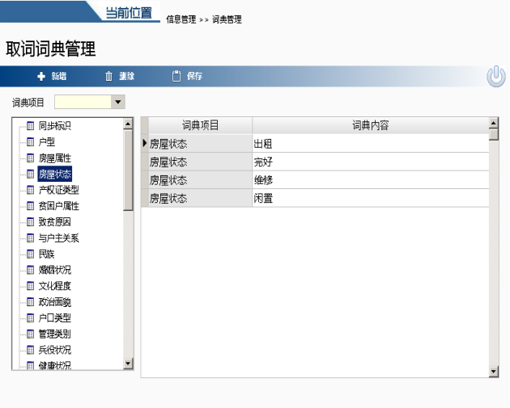Click the icon beside 兵役状况
Viewport: 510px width, 408px height.
(30, 350)
